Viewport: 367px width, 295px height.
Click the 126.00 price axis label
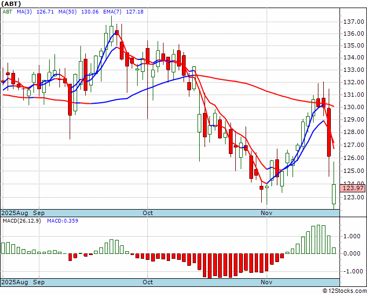click(x=354, y=158)
